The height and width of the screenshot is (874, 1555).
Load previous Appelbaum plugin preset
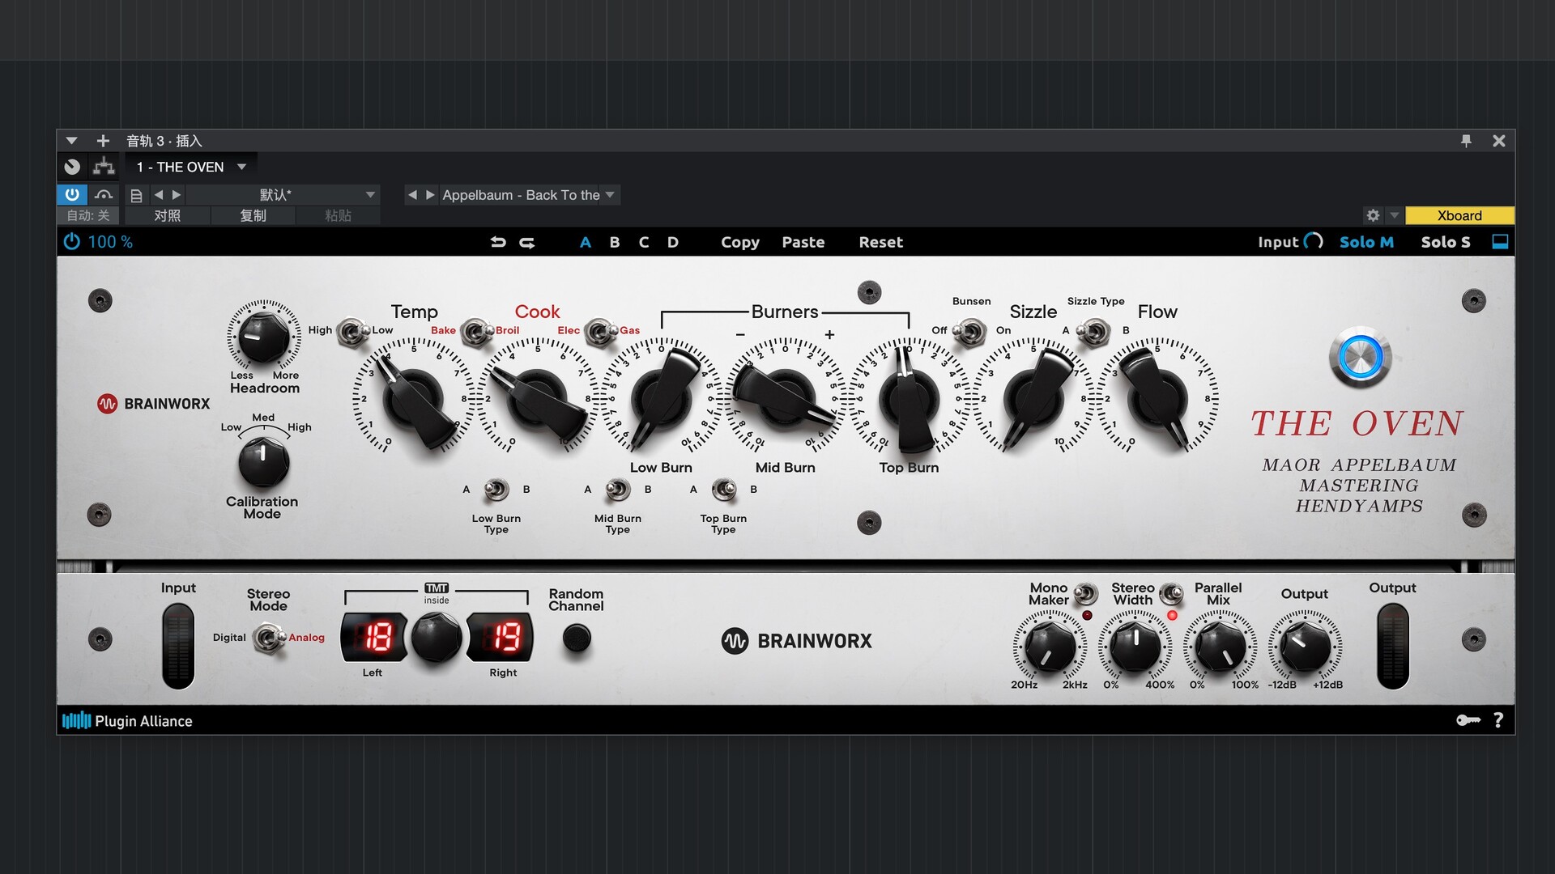(x=412, y=195)
